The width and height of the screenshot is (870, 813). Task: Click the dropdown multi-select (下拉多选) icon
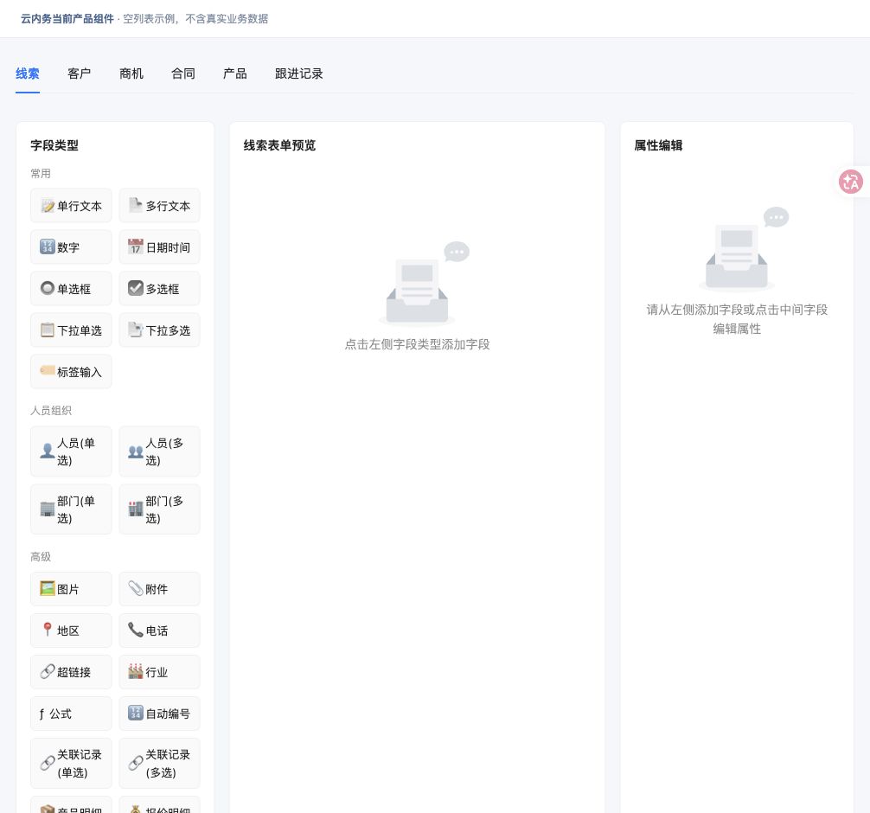(x=136, y=330)
